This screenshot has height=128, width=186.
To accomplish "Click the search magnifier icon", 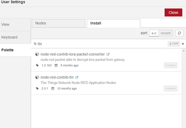I will point(35,44).
